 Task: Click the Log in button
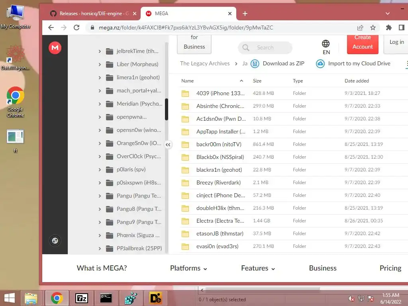click(x=396, y=44)
